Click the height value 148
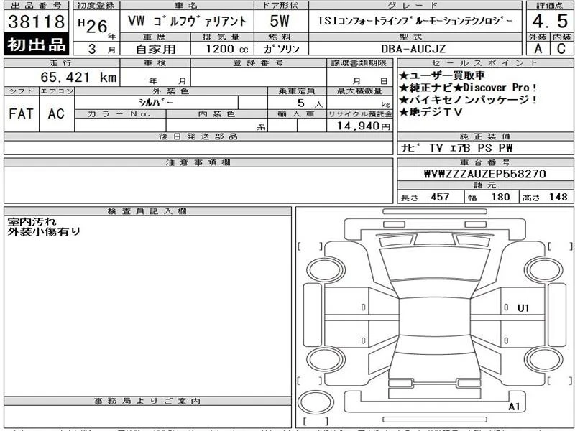The height and width of the screenshot is (431, 575). pos(558,197)
